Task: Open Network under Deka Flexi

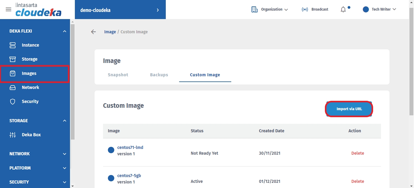Action: click(x=30, y=87)
